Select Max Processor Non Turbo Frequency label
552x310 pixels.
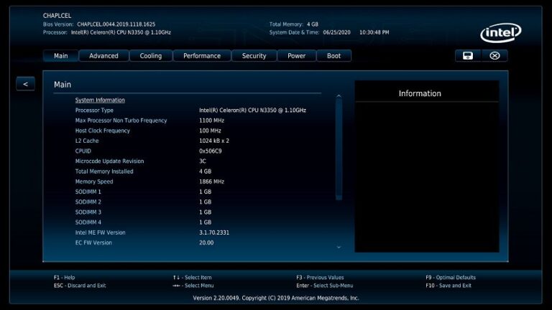coord(121,121)
